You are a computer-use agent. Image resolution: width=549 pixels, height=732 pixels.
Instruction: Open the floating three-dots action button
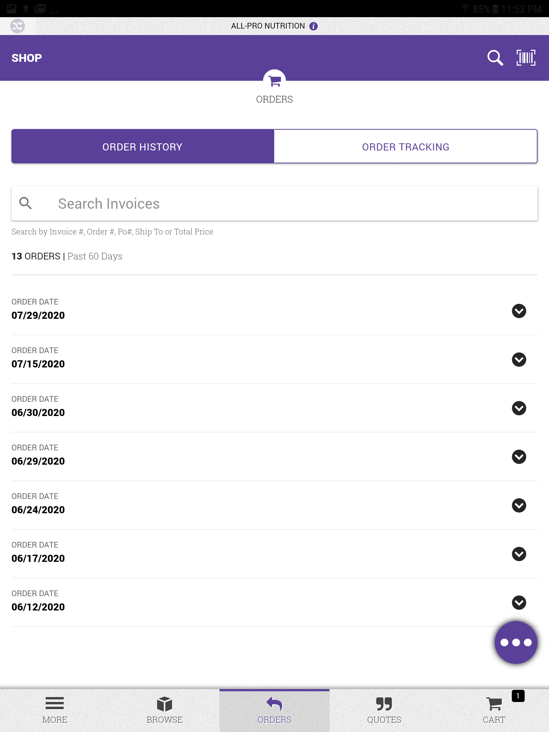coord(516,642)
